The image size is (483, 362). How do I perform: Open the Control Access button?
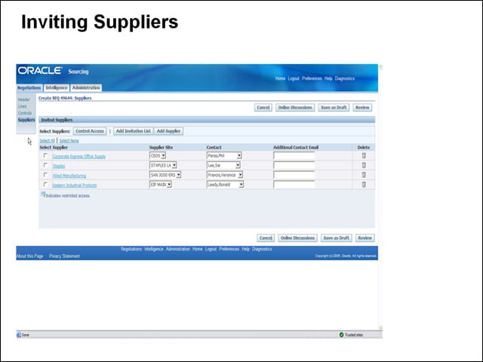[x=90, y=131]
